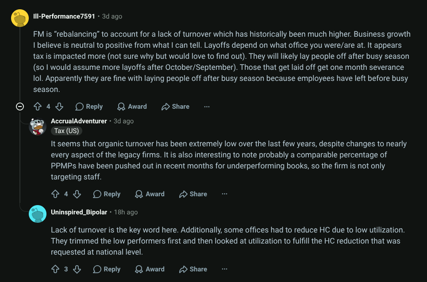Screen dimensions: 427x282
Task: Open more options on Ill-Performance7591's comment
Action: [207, 107]
